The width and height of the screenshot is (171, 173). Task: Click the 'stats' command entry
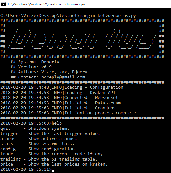click(7, 144)
